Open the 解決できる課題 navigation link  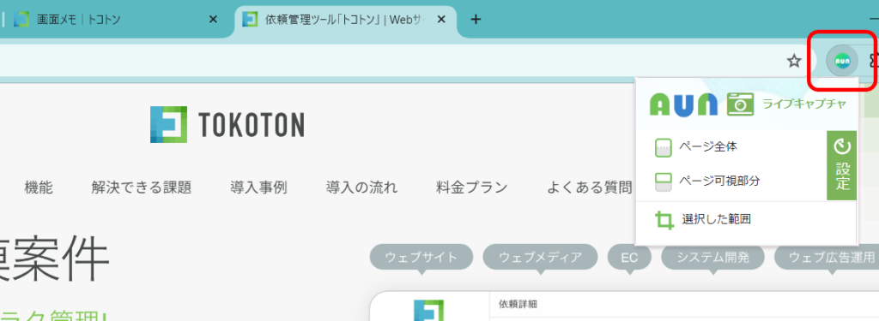tap(142, 187)
